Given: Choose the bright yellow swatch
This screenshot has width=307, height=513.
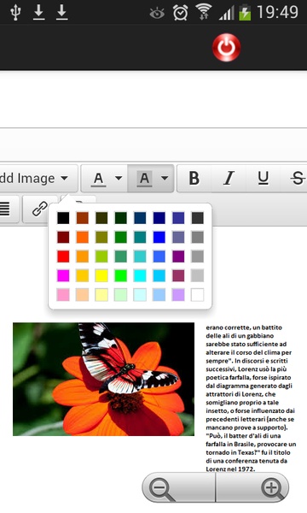Looking at the screenshot, I should pos(101,275).
